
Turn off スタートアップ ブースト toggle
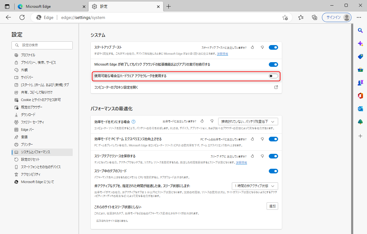click(x=273, y=48)
